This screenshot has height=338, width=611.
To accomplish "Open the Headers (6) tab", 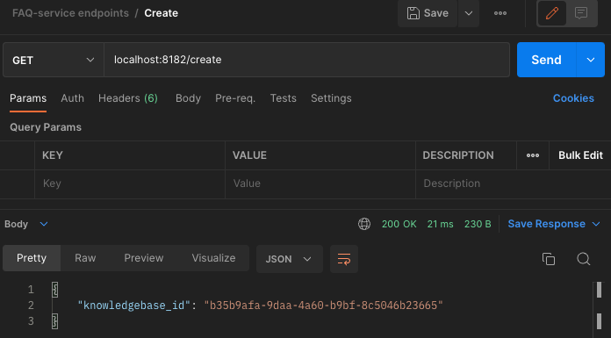I will (128, 98).
